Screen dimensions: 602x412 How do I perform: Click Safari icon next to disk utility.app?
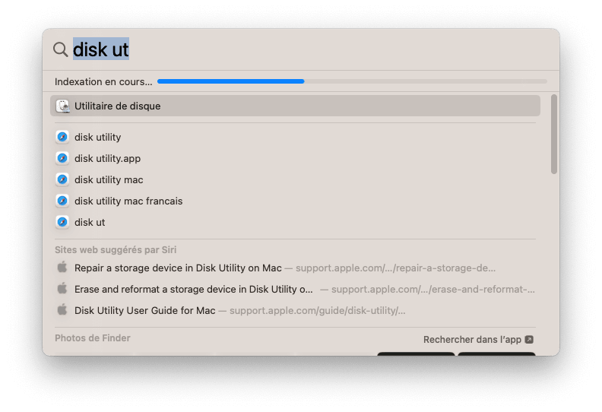(62, 158)
